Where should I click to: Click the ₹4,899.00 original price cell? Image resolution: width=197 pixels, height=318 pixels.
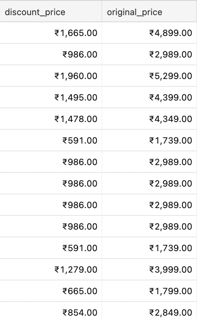pyautogui.click(x=149, y=33)
